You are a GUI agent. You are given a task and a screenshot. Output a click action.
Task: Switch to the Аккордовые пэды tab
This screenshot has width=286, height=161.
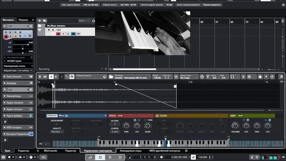130,151
